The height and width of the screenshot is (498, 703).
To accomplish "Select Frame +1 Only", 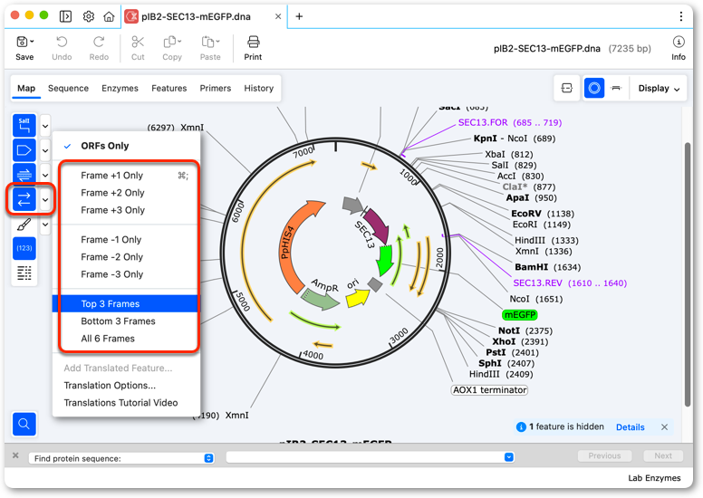I will coord(126,176).
